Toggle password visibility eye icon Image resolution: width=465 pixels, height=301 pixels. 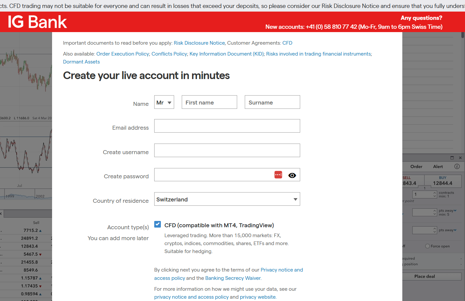(292, 175)
